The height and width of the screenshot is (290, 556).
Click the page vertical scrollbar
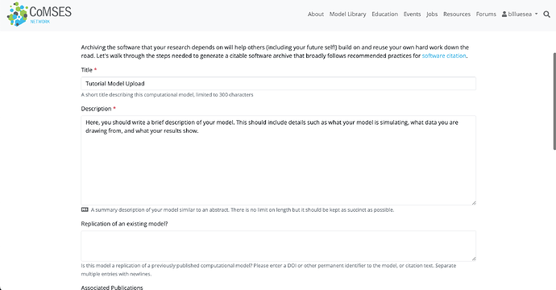pyautogui.click(x=554, y=101)
